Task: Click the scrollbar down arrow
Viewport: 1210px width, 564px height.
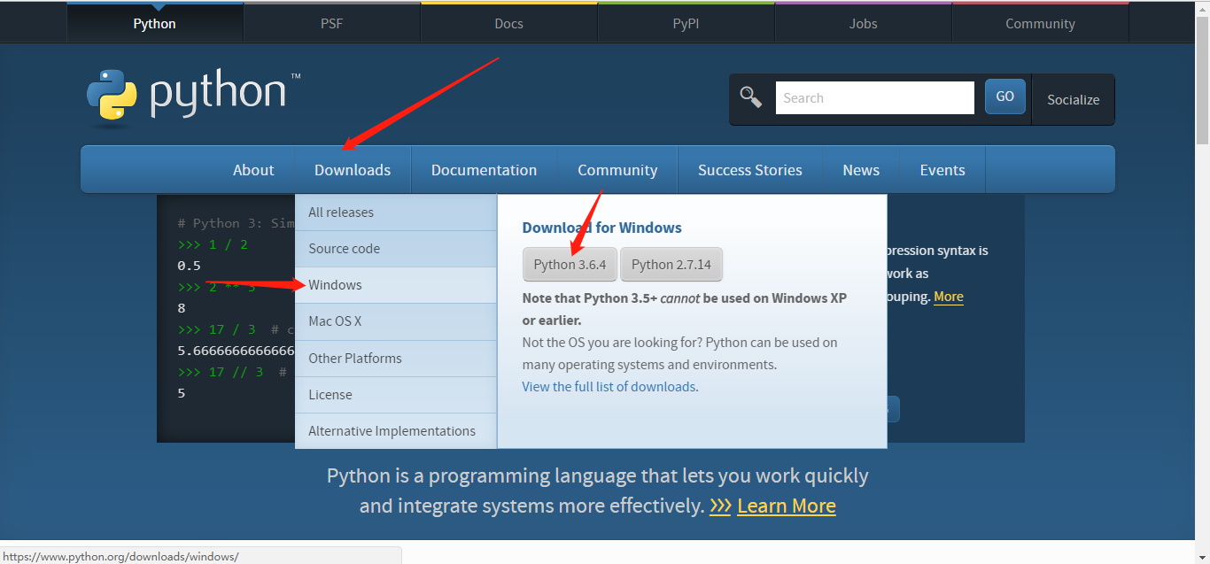Action: [1202, 556]
